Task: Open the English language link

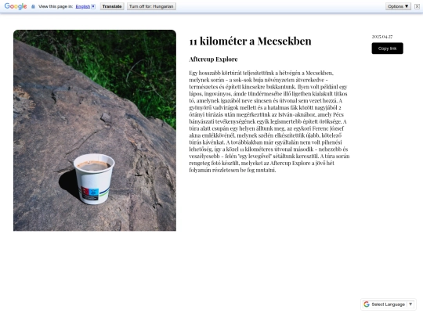Action: click(x=83, y=6)
